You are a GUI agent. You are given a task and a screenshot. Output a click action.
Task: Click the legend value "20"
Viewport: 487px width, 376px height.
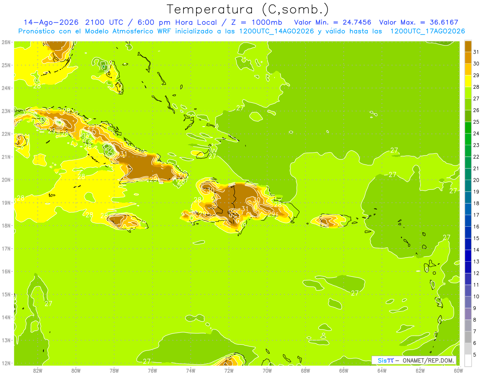(476, 180)
